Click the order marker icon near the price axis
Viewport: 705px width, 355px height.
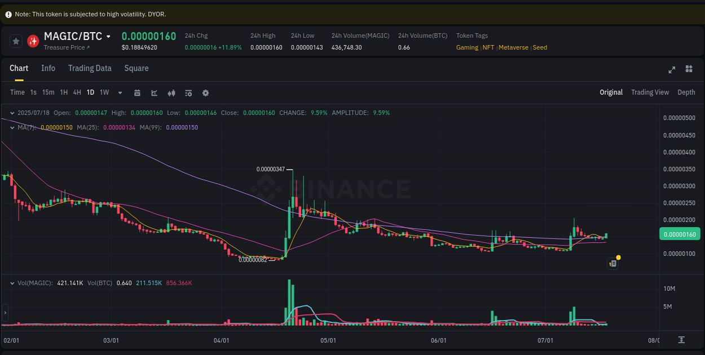coord(613,263)
